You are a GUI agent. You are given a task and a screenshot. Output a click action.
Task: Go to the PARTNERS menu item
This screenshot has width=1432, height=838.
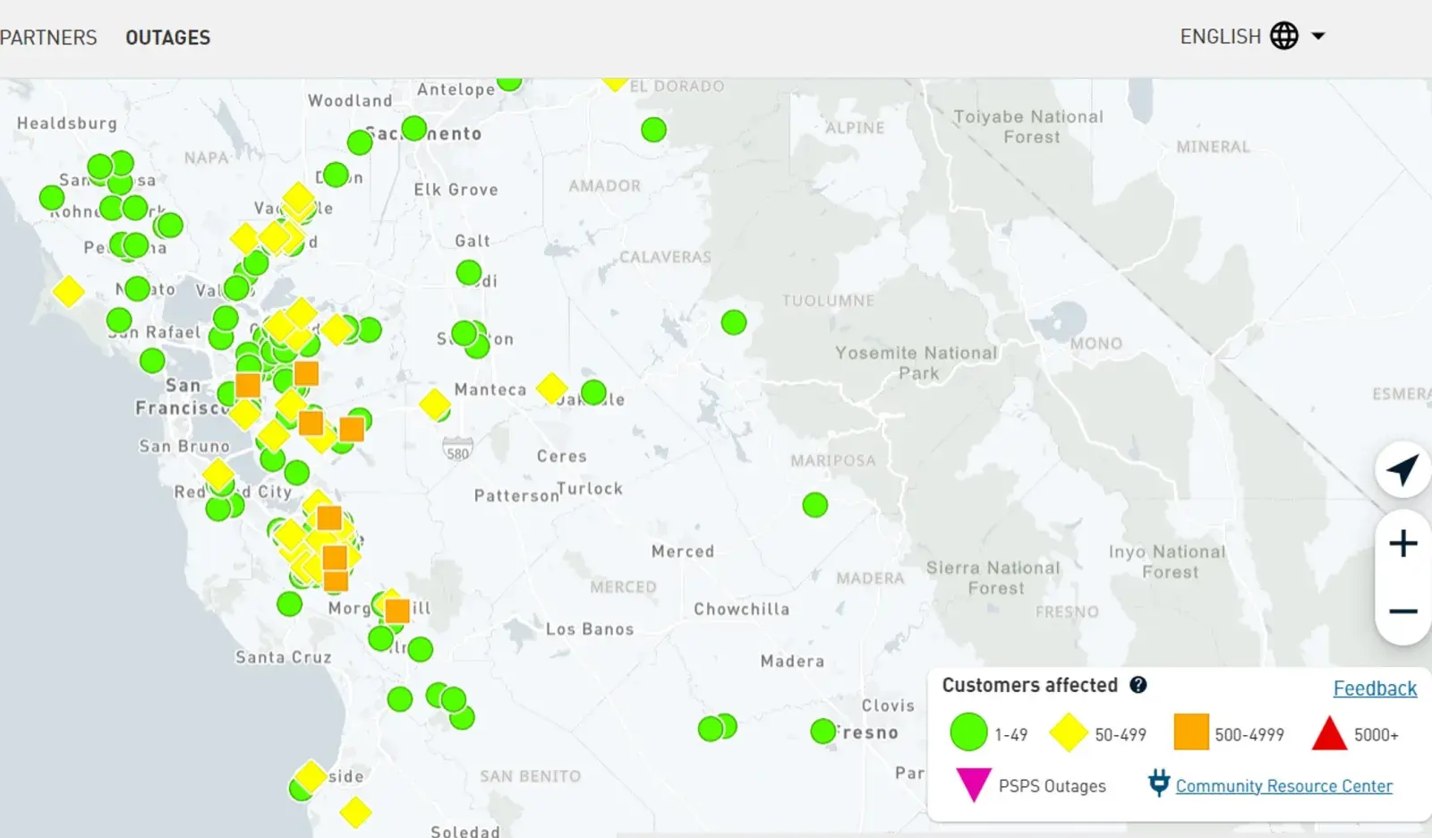(48, 38)
